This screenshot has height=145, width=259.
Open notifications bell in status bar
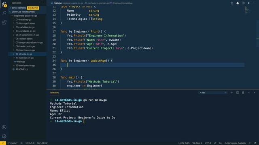tap(255, 143)
